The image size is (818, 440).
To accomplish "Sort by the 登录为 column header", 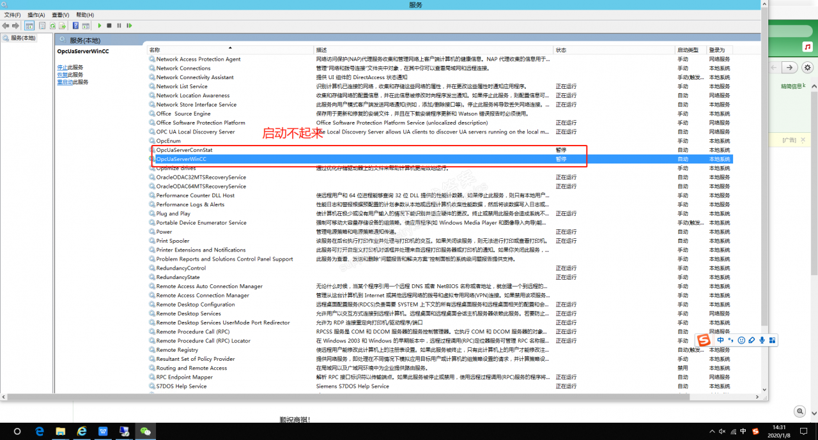I will (x=720, y=50).
